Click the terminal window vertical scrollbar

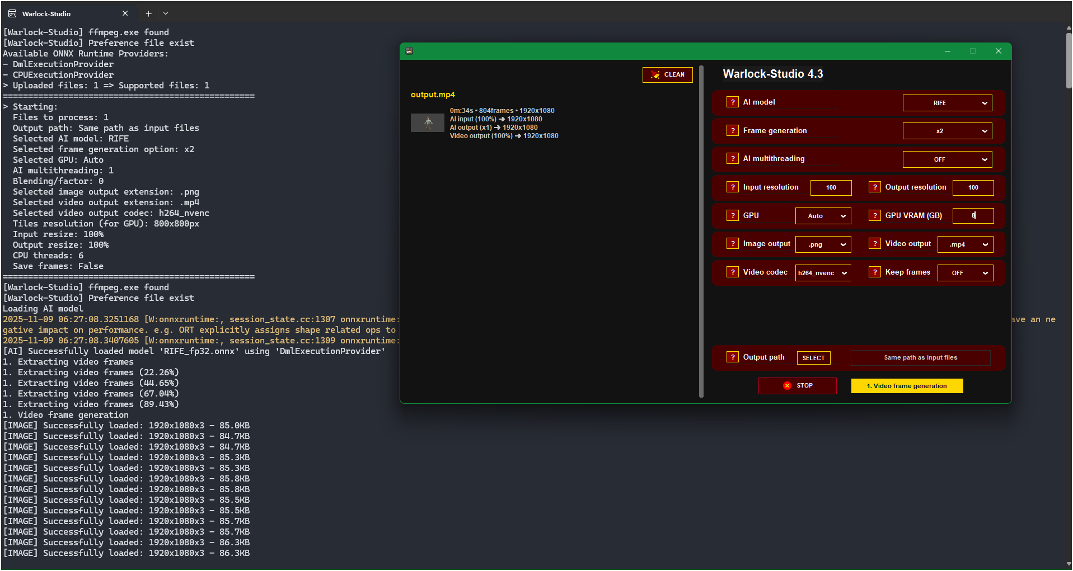[1068, 60]
